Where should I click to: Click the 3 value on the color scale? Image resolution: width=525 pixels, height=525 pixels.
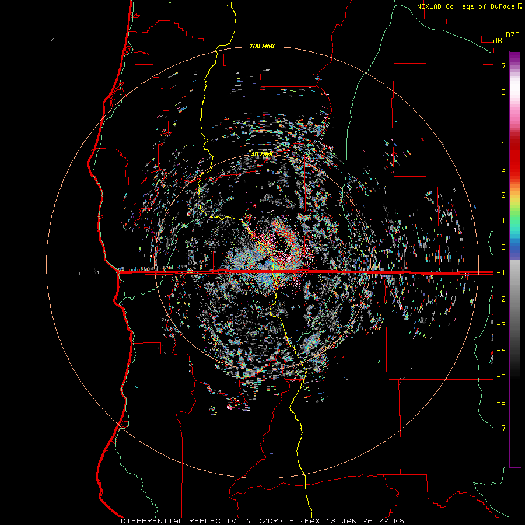tap(503, 169)
